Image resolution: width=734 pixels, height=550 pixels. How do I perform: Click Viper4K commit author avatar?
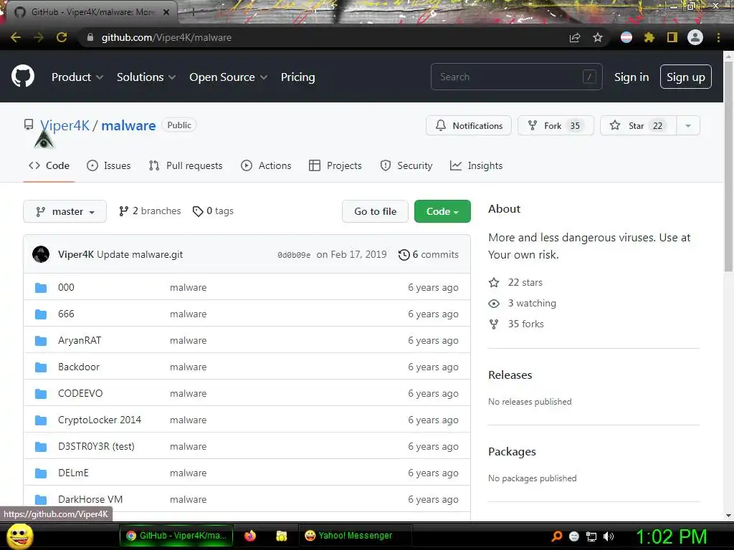pos(41,254)
